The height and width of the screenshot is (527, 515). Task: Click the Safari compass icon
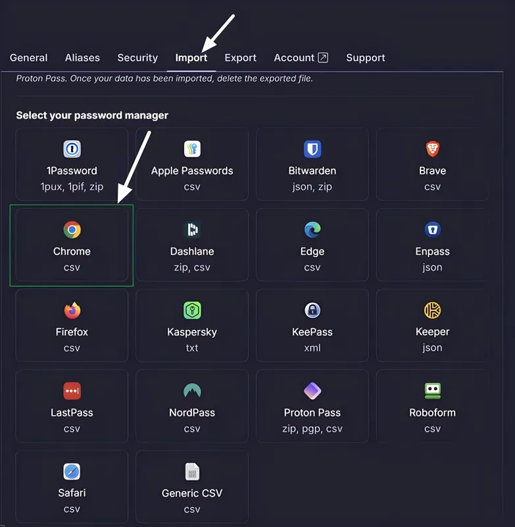pyautogui.click(x=72, y=472)
